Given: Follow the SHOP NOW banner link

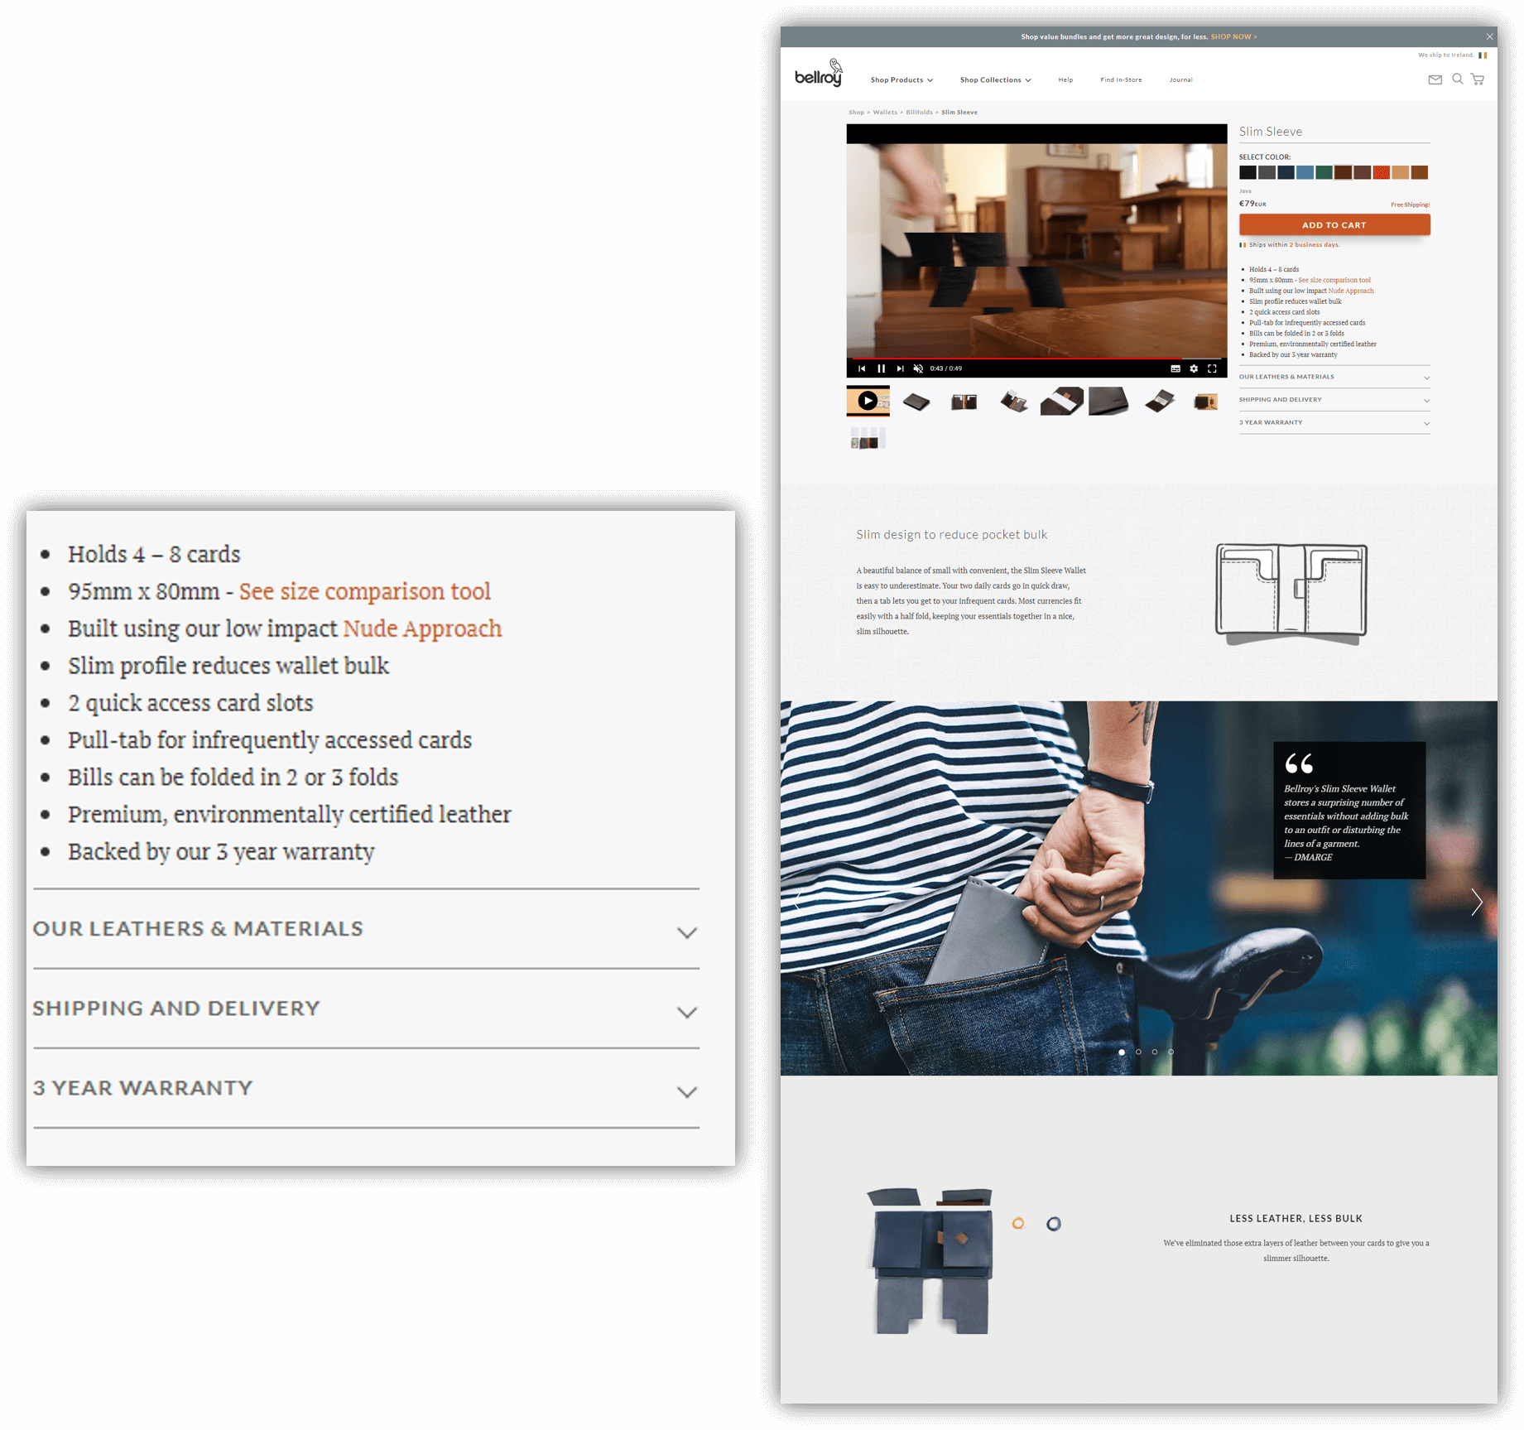Looking at the screenshot, I should point(1233,37).
